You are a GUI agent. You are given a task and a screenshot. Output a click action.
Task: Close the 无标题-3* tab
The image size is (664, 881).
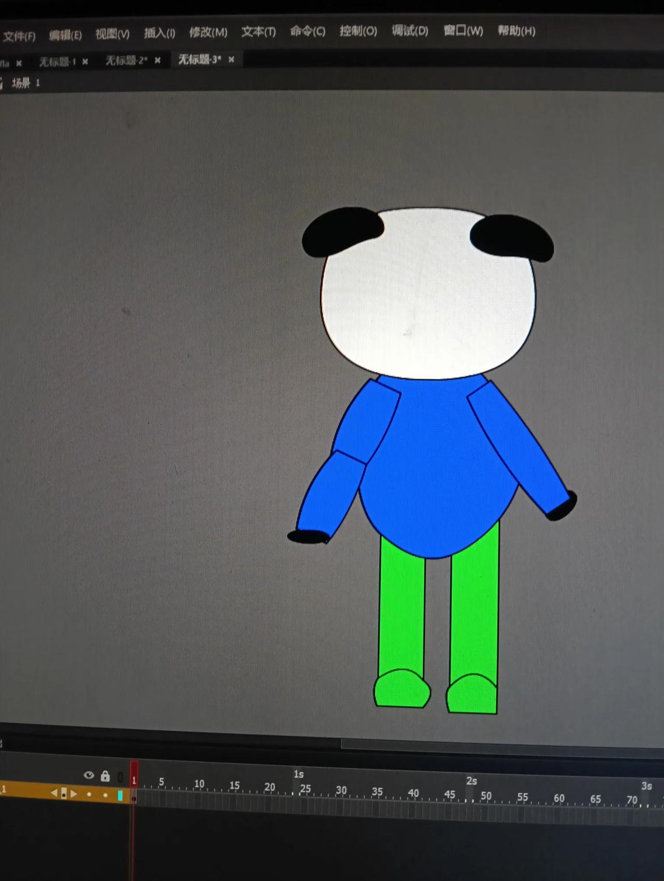[x=231, y=60]
